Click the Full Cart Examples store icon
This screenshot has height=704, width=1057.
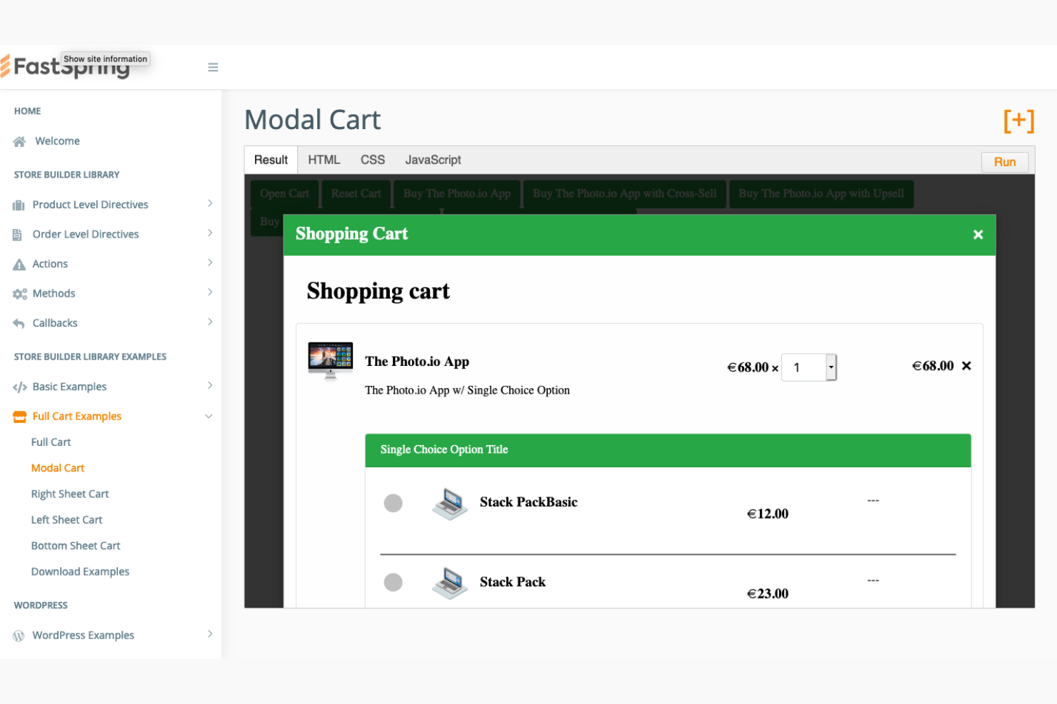(19, 417)
